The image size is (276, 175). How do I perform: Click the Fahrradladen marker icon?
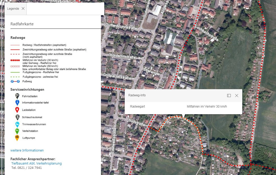click(x=17, y=96)
